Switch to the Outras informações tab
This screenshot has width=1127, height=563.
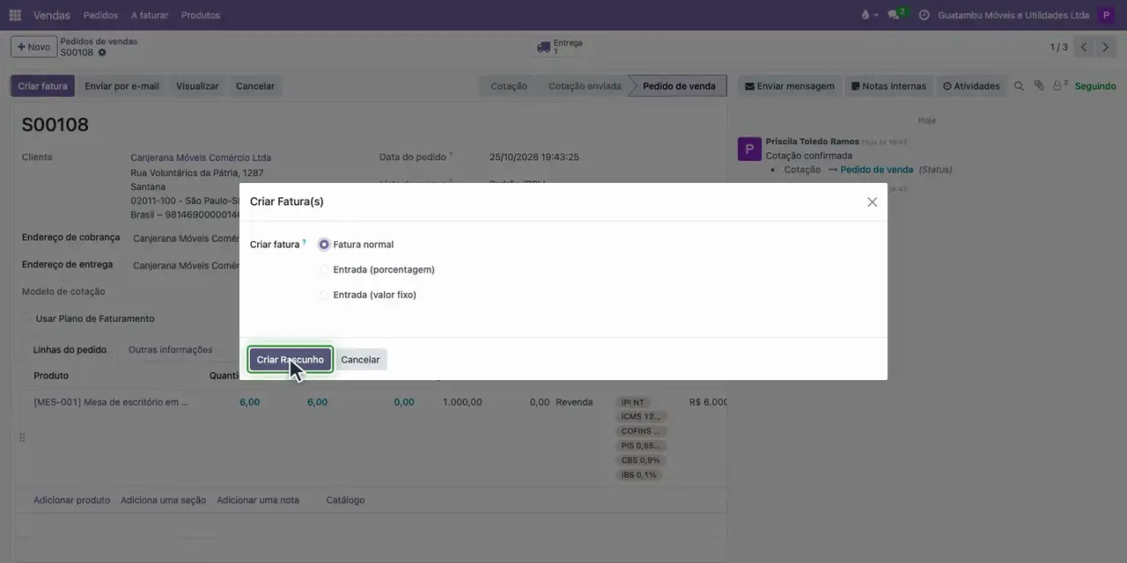tap(170, 350)
